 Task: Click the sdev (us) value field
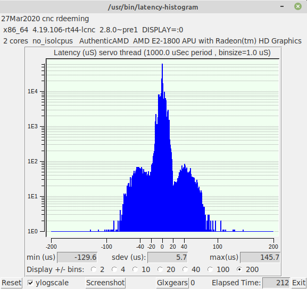(168, 257)
